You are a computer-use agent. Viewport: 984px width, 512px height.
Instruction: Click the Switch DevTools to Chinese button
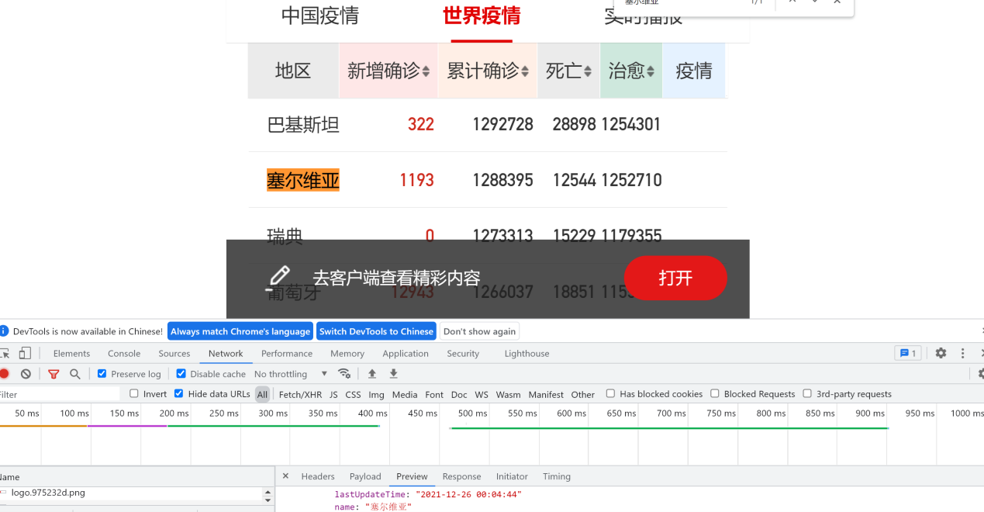376,331
